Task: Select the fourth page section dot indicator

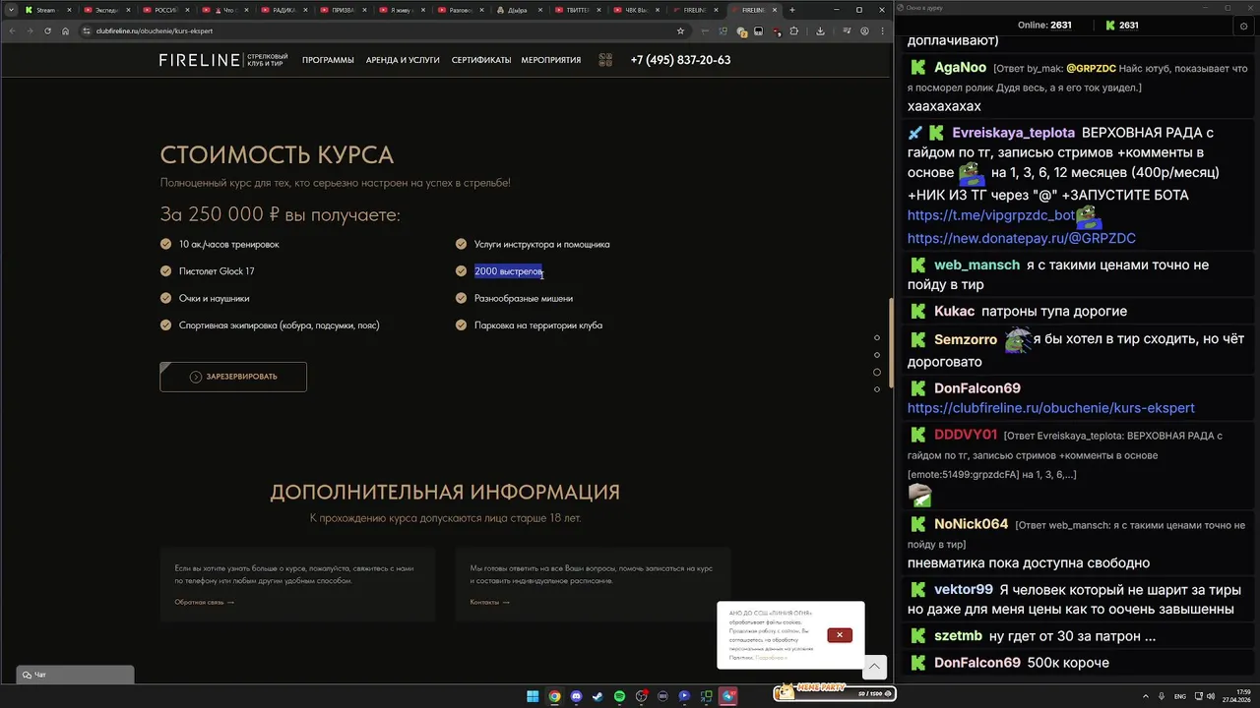Action: [877, 389]
